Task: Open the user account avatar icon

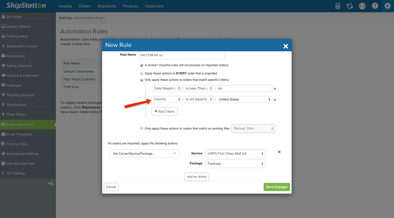Action: (362, 6)
